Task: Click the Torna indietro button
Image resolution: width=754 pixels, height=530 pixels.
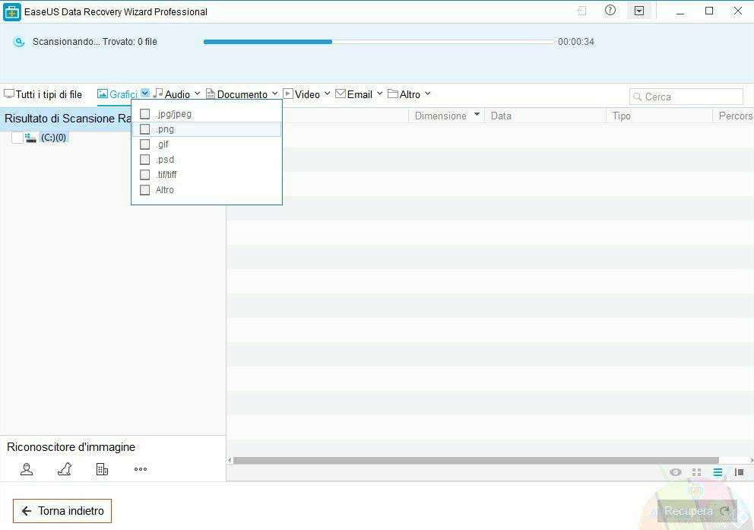Action: click(62, 511)
